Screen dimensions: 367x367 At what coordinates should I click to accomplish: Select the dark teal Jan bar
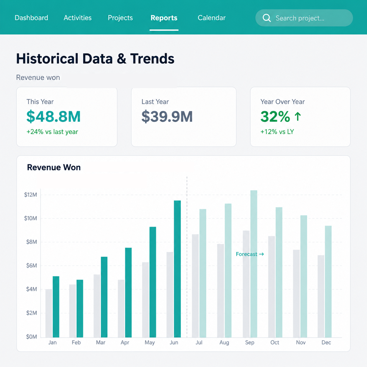coord(56,307)
